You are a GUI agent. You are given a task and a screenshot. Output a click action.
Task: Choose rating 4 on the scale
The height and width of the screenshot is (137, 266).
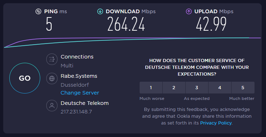[x=220, y=88]
